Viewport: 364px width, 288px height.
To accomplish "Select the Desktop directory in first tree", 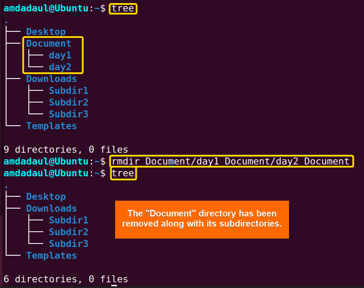I will click(x=45, y=31).
